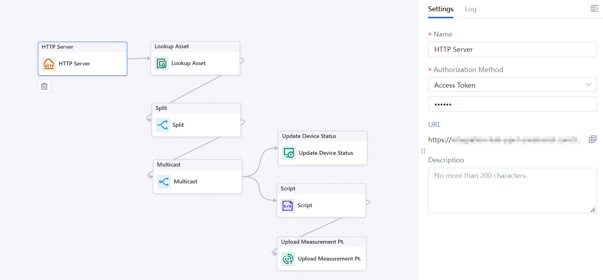603x280 pixels.
Task: Switch to the Log tab
Action: click(470, 9)
